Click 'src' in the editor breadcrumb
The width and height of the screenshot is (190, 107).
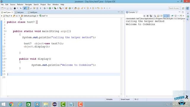click(17, 16)
